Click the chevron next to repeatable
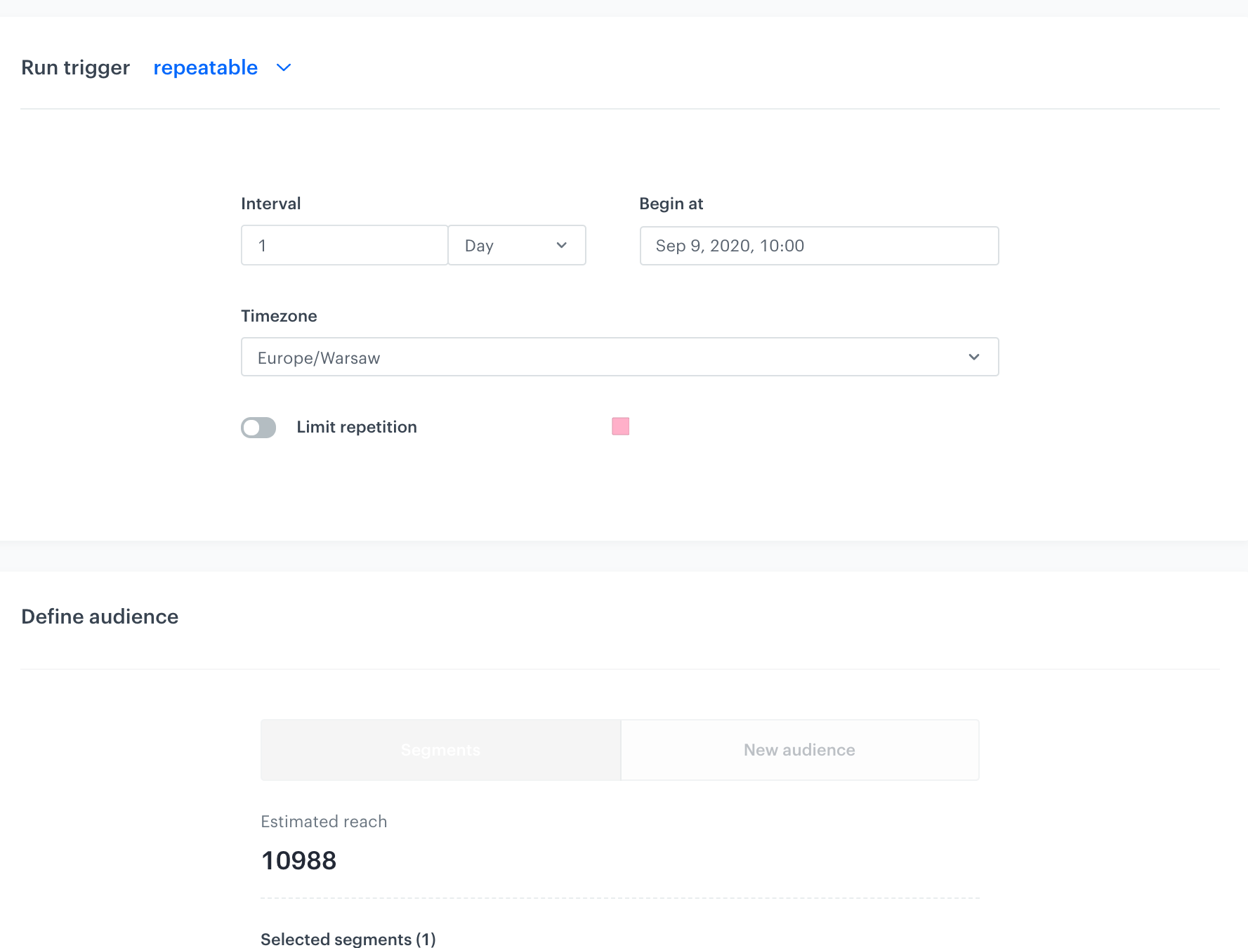 (283, 68)
